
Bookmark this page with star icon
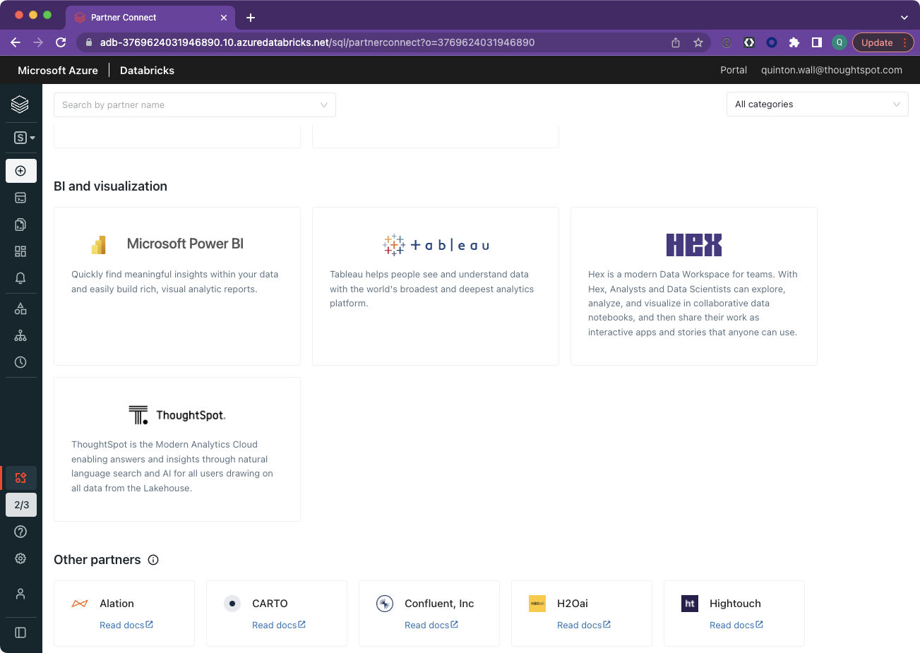pyautogui.click(x=698, y=42)
